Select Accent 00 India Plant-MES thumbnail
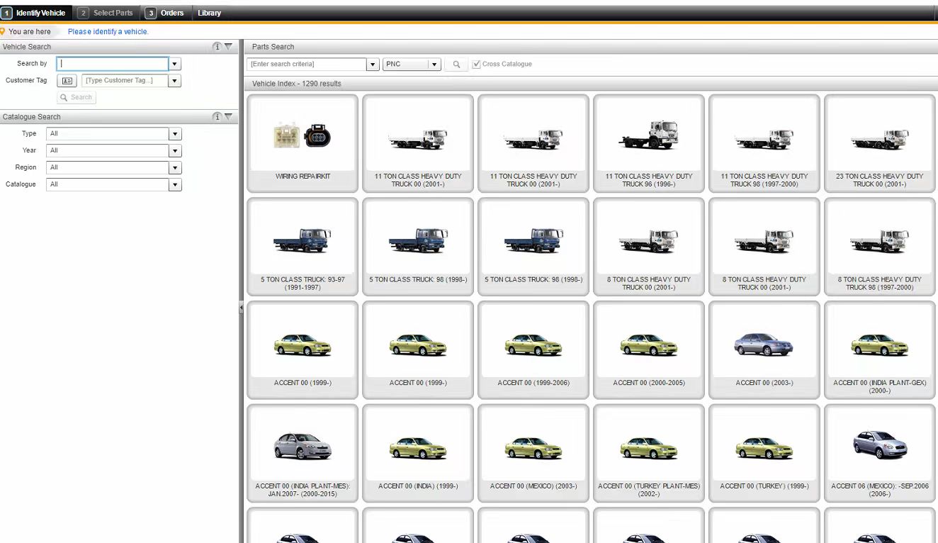The height and width of the screenshot is (543, 938). point(303,454)
